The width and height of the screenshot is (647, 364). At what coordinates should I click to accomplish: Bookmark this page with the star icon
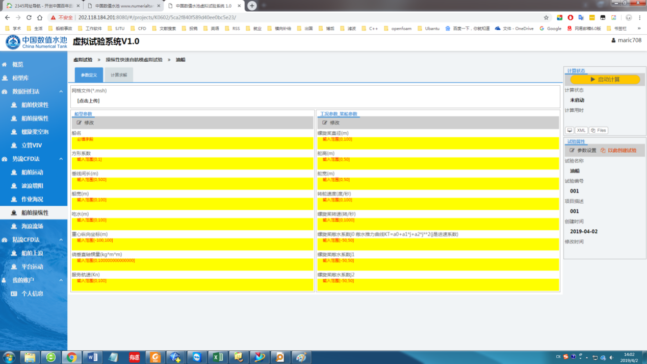546,17
